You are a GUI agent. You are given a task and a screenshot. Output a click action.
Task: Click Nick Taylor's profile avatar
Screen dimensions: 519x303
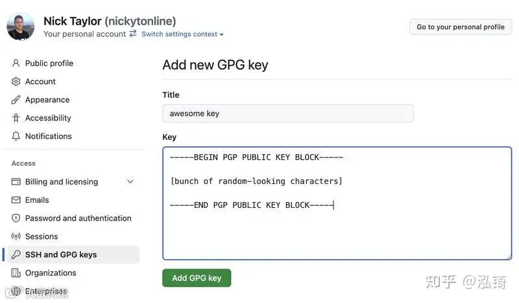click(x=21, y=27)
